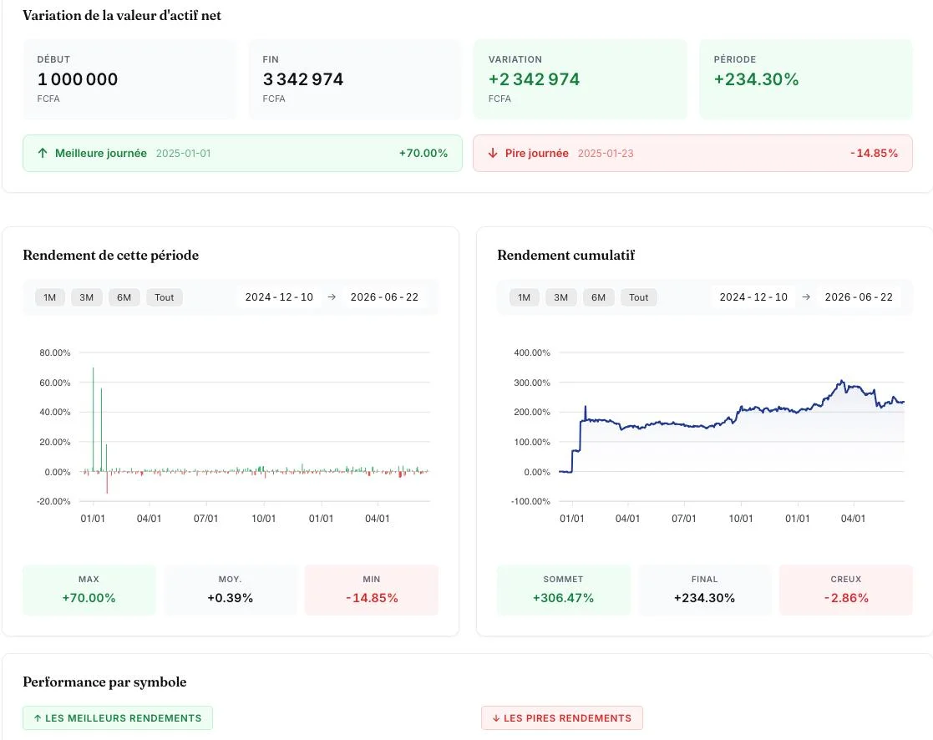933x740 pixels.
Task: Click the green up arrow beside Meilleure journée
Action: (43, 153)
